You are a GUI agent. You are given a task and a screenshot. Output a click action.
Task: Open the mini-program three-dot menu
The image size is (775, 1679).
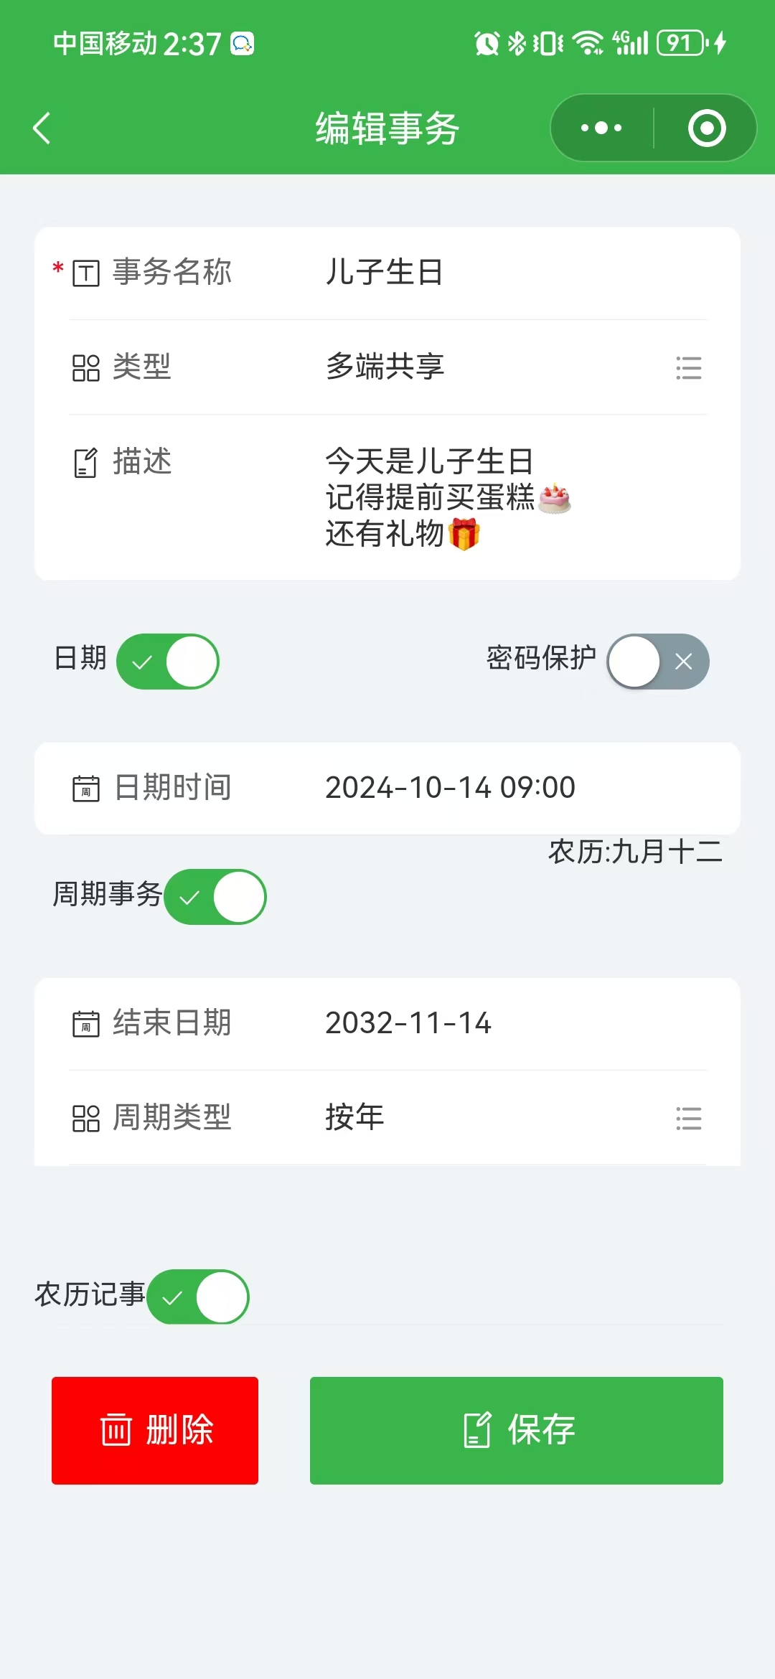tap(601, 128)
